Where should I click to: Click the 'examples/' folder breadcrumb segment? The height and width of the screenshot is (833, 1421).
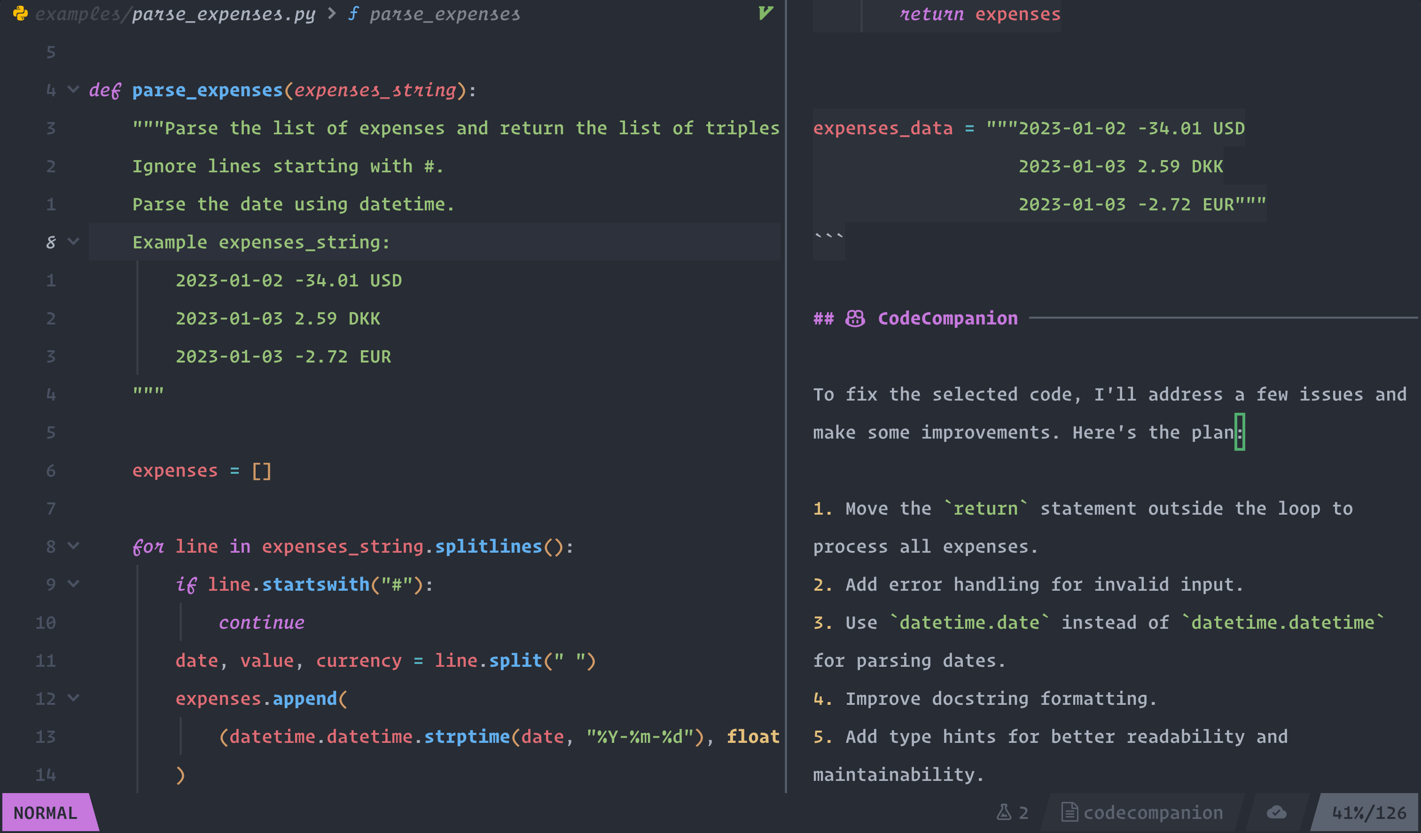click(83, 14)
